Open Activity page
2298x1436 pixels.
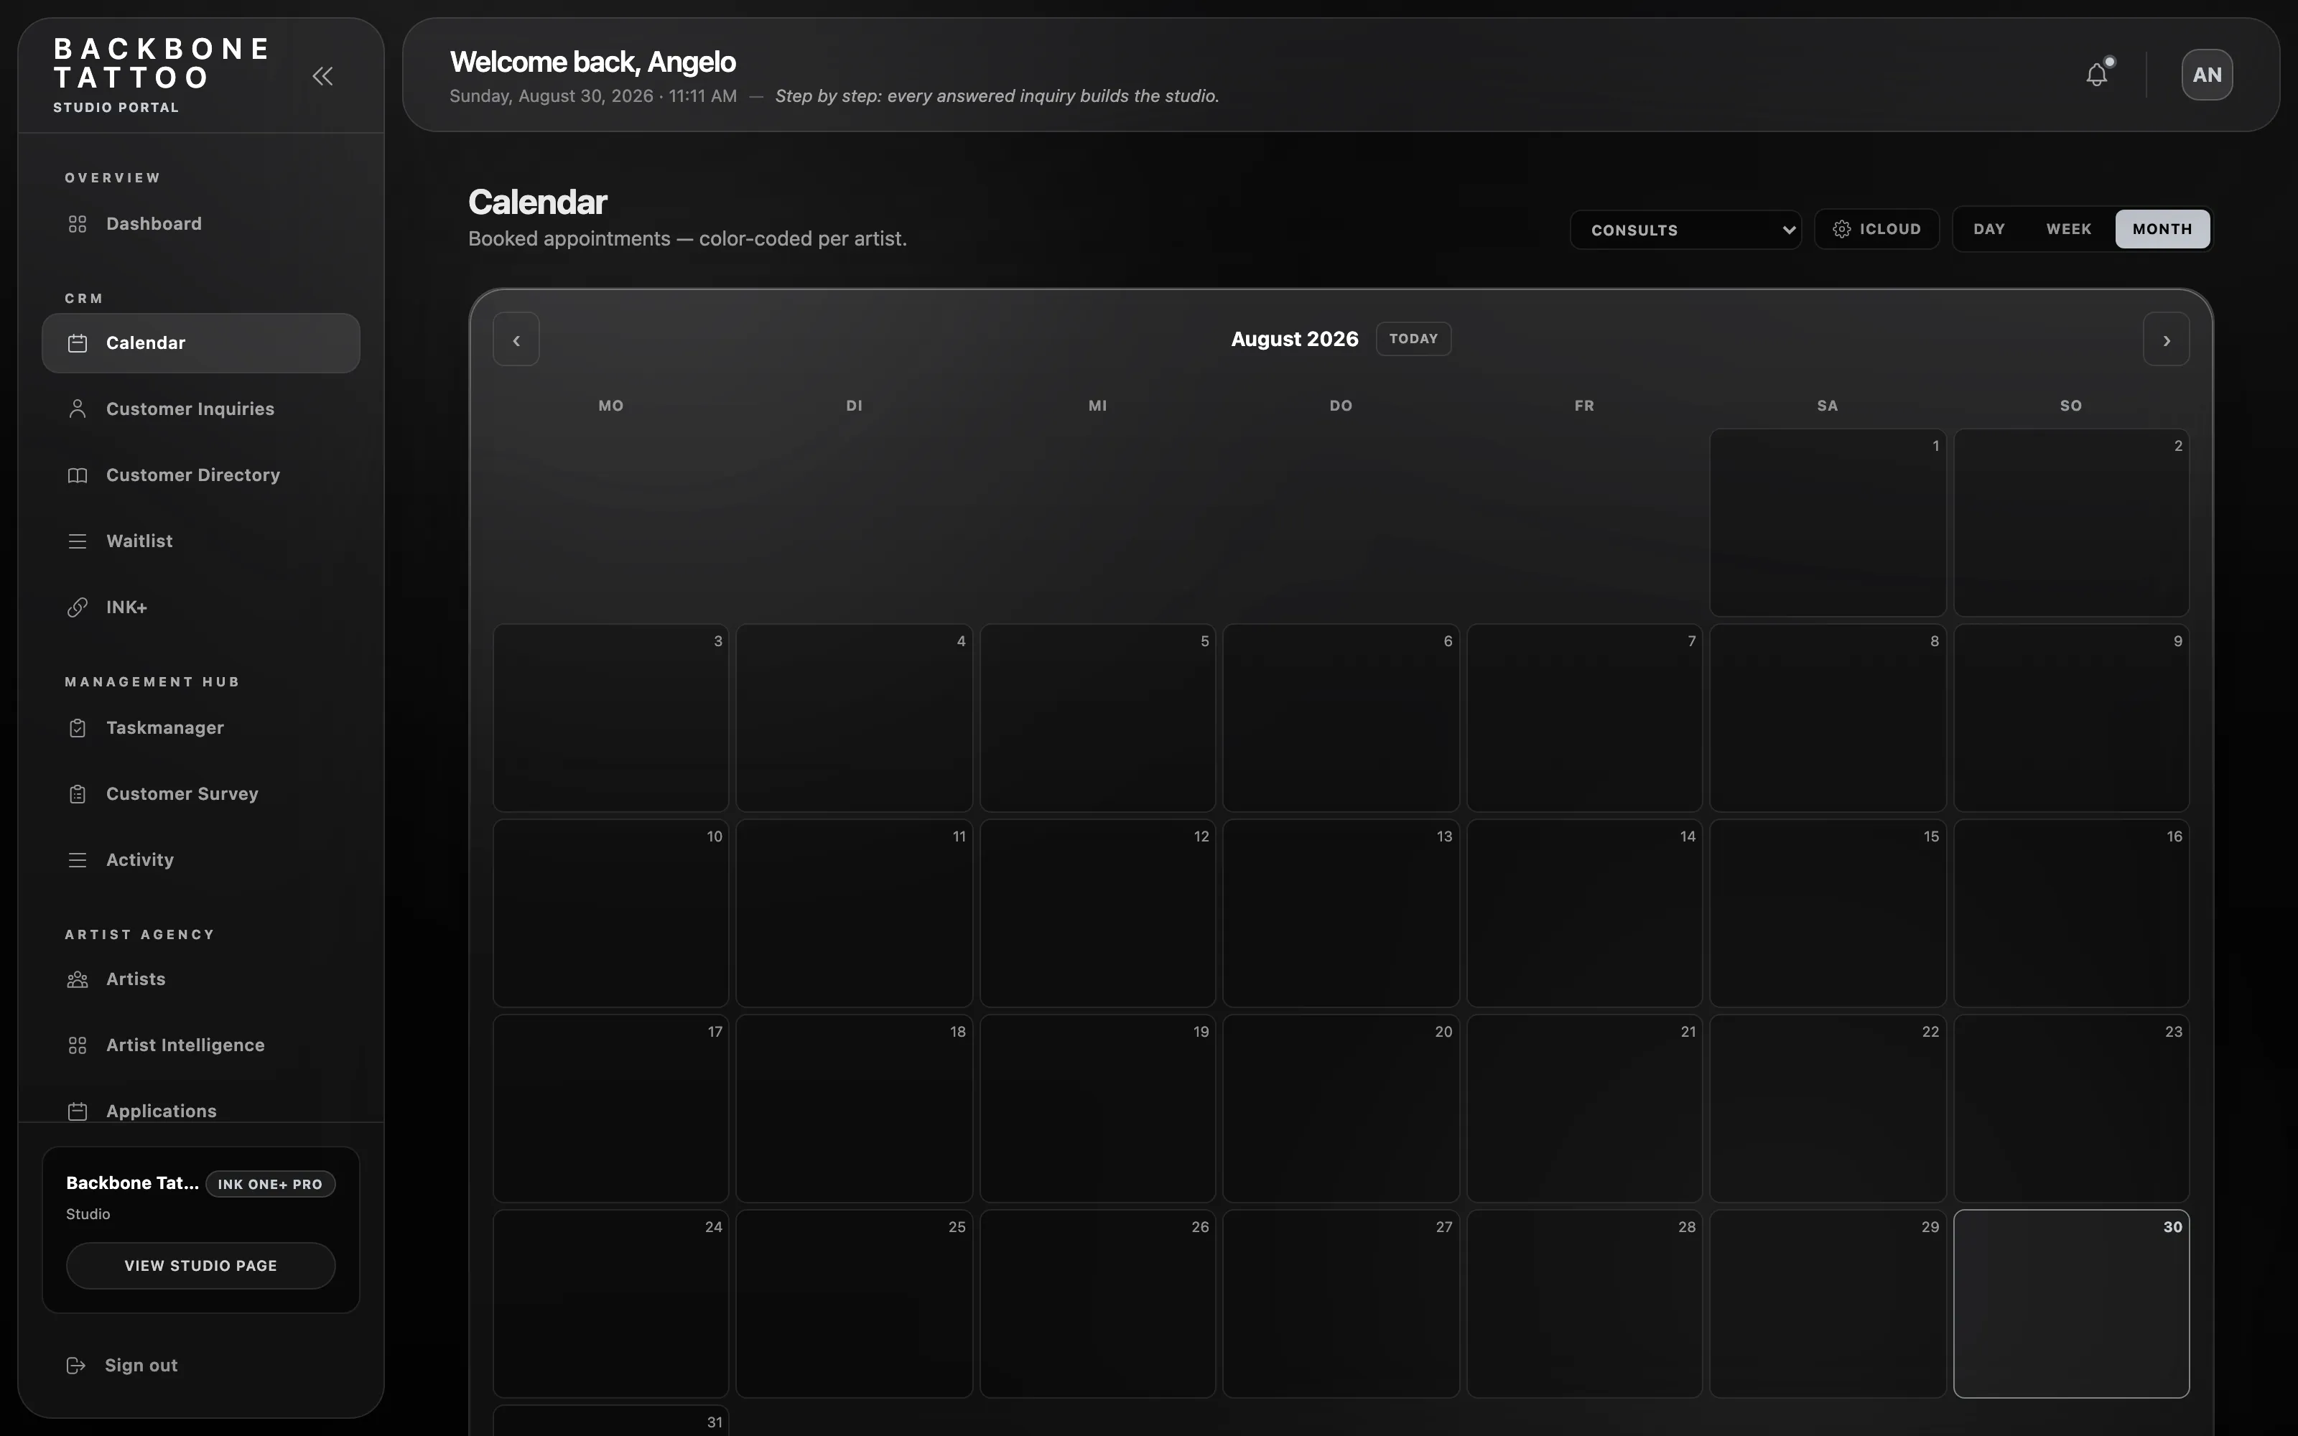pos(200,860)
